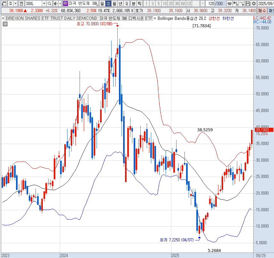Switch chart to daily (일) period
The height and width of the screenshot is (258, 274).
click(102, 4)
